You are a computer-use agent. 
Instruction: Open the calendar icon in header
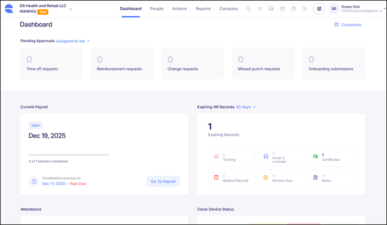click(282, 9)
